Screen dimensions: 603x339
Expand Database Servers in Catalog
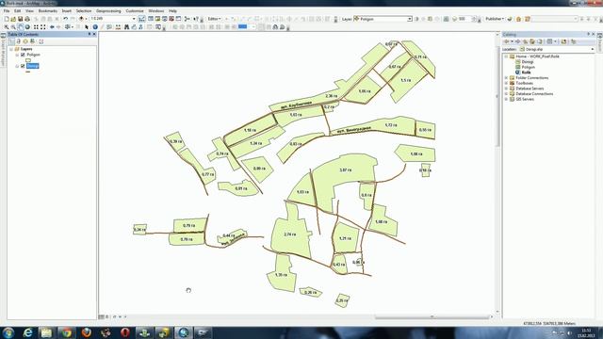pyautogui.click(x=507, y=89)
